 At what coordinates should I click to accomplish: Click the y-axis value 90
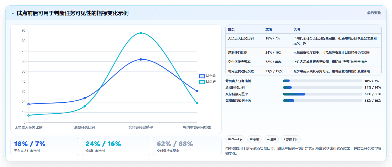(24, 31)
